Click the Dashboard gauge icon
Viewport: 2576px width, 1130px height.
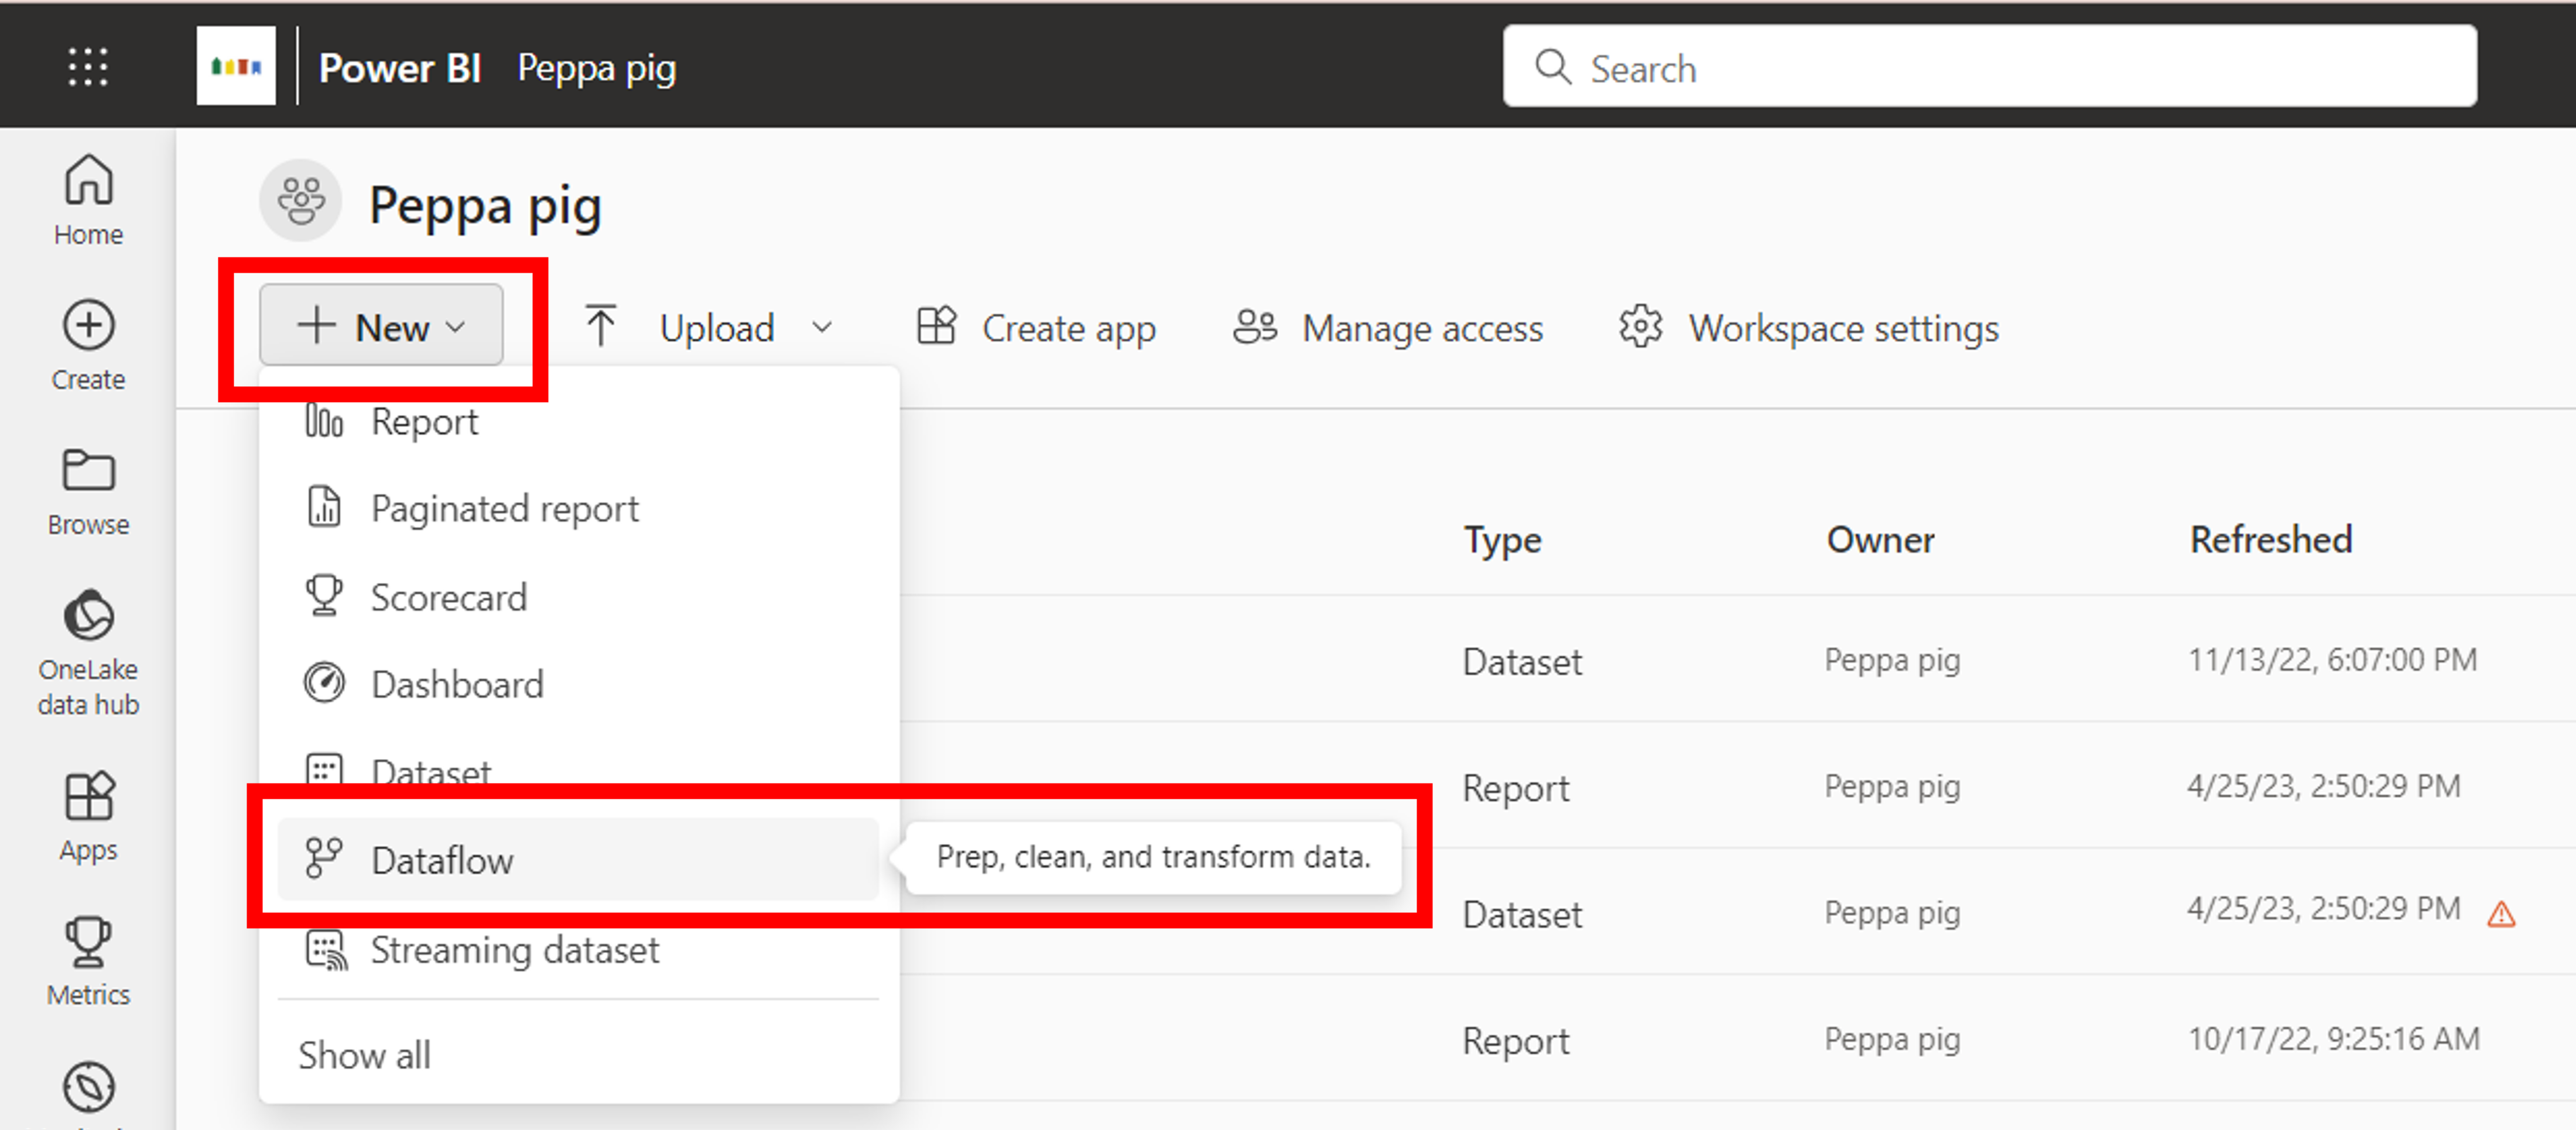click(x=324, y=684)
